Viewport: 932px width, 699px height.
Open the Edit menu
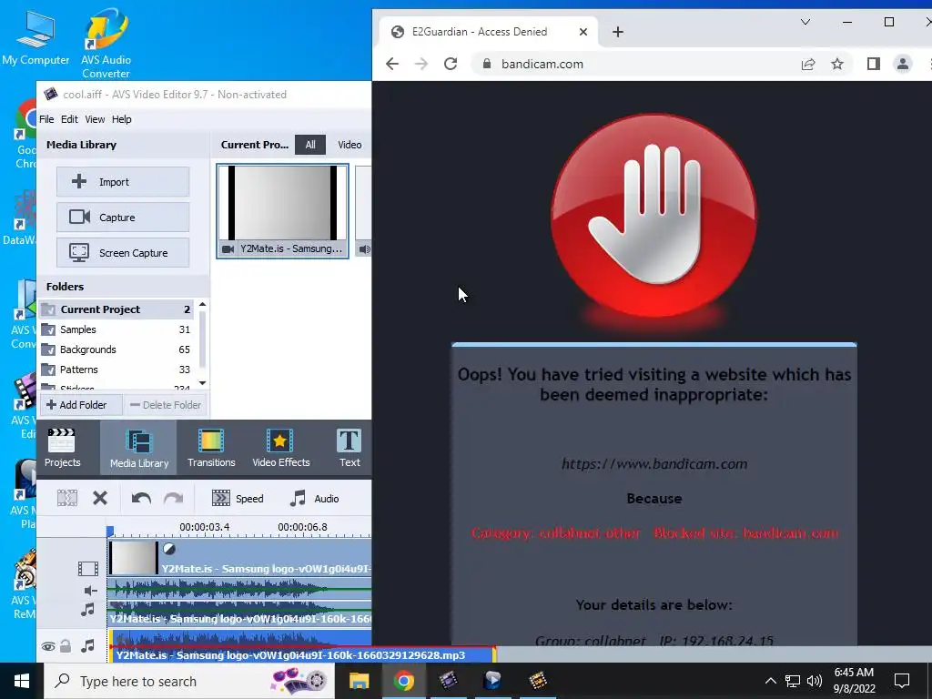[69, 119]
